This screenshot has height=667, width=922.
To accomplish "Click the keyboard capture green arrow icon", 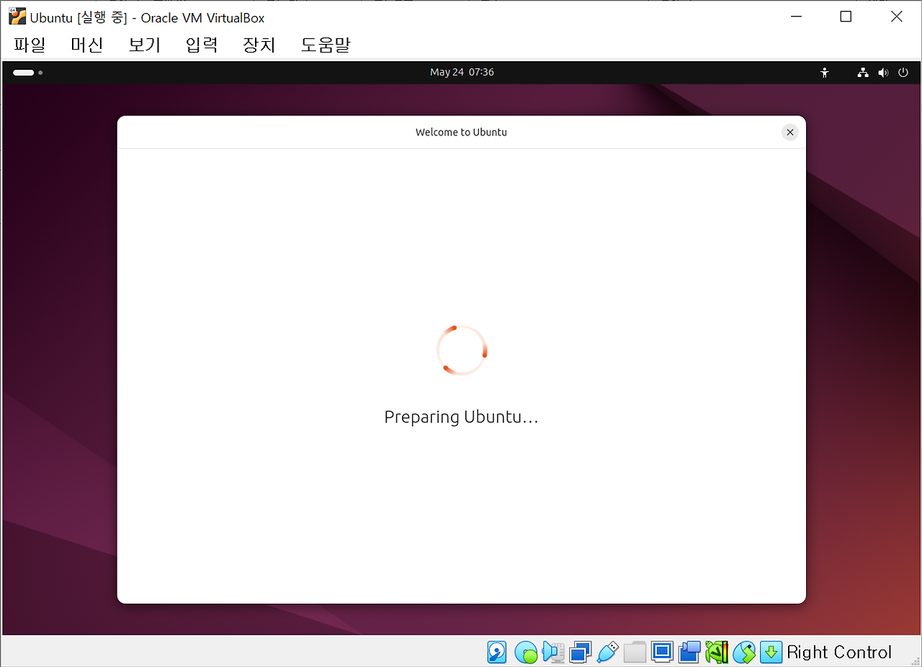I will coord(771,652).
